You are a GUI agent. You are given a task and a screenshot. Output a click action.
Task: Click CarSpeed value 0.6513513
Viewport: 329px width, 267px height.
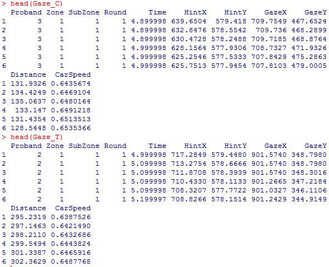click(x=71, y=119)
